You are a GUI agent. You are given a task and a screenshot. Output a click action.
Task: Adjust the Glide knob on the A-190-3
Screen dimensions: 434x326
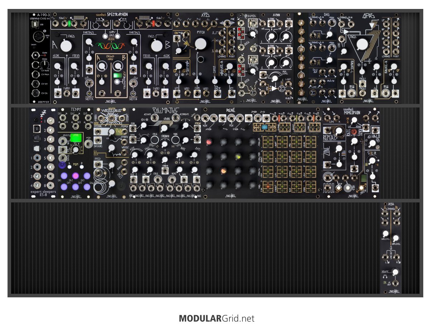44,65
